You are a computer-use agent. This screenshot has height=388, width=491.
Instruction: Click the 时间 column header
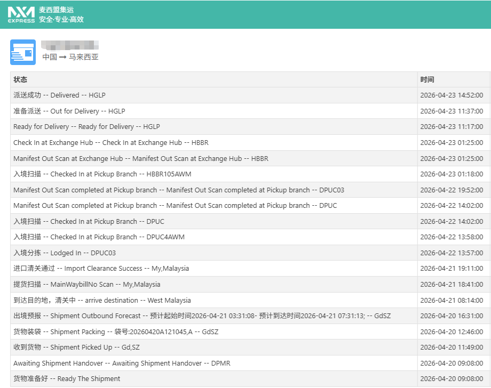pos(427,79)
